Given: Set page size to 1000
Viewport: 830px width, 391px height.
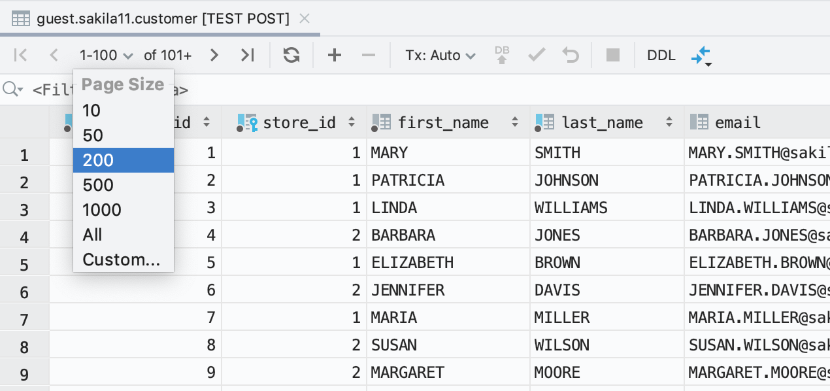Looking at the screenshot, I should click(x=124, y=210).
